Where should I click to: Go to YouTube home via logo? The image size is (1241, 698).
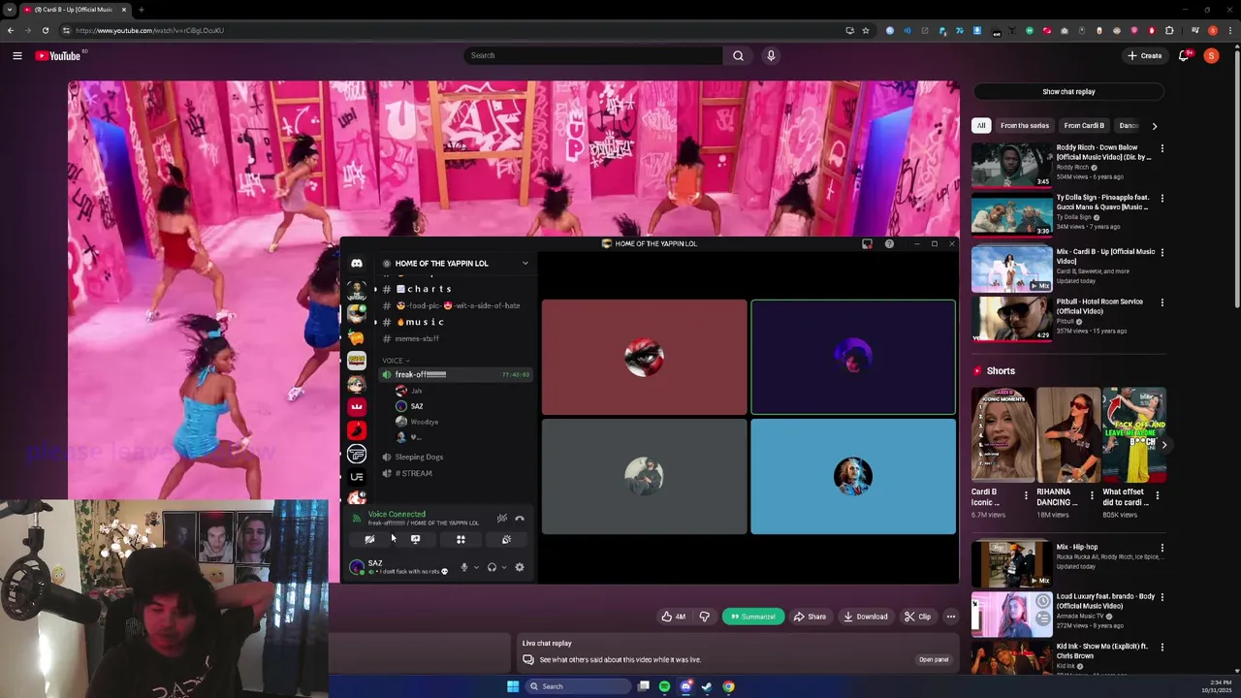point(58,56)
